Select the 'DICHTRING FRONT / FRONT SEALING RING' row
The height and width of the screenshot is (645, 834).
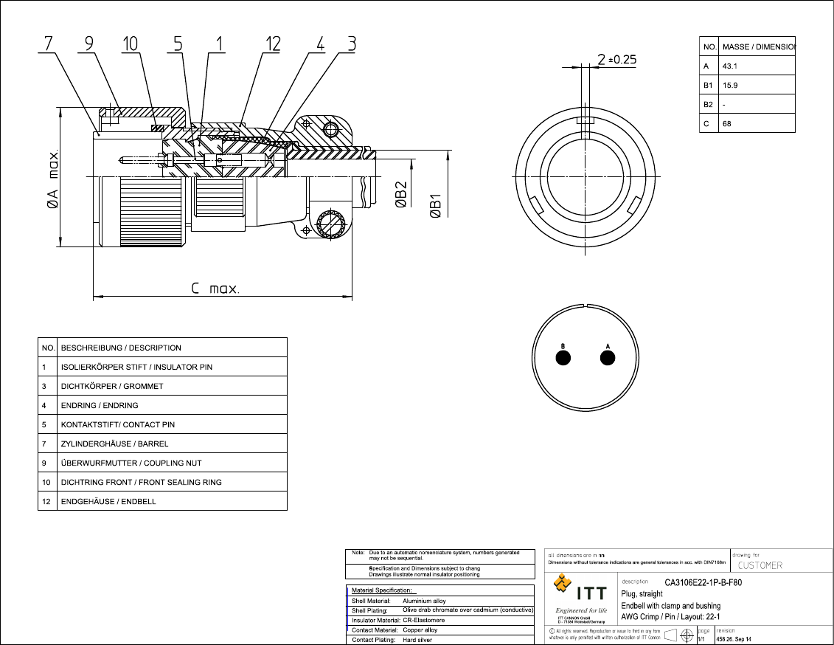[x=162, y=482]
